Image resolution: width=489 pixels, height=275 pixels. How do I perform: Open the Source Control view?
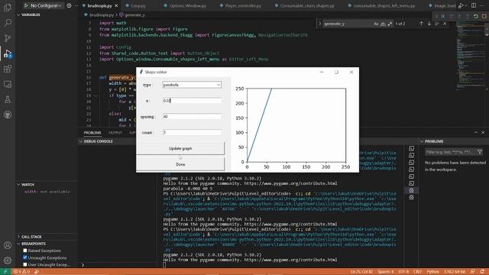pyautogui.click(x=8, y=38)
